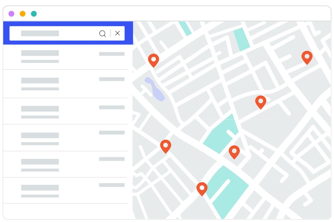The height and width of the screenshot is (222, 334).
Task: Clear the search with the X icon
Action: pyautogui.click(x=117, y=33)
